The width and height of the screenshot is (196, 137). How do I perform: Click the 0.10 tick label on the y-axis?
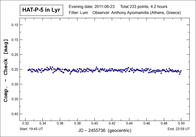pyautogui.click(x=14, y=25)
